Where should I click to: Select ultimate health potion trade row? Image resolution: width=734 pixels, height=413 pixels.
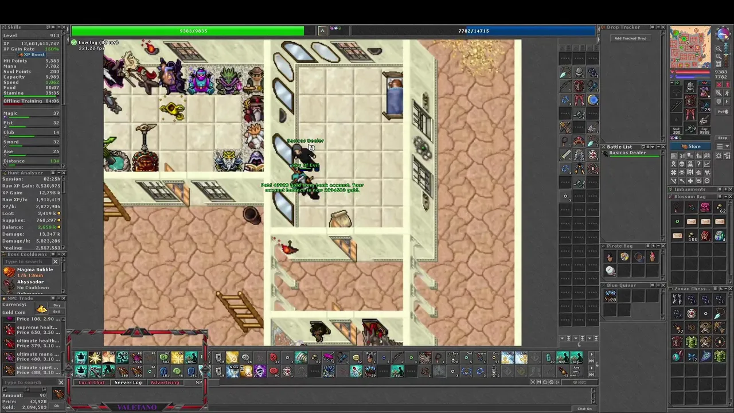[x=32, y=343]
